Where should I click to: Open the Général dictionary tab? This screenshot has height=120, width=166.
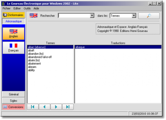click(13, 94)
